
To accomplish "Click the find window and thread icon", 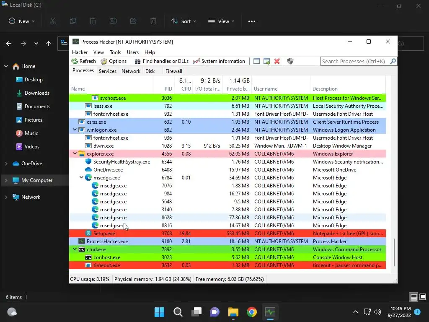I will coord(267,61).
